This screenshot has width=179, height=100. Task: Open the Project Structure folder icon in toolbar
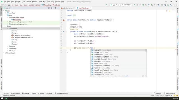(158, 5)
